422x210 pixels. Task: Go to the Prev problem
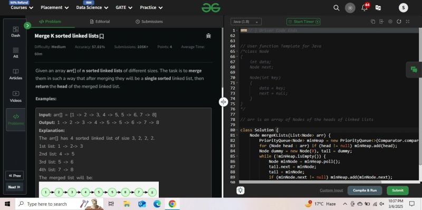tap(15, 176)
